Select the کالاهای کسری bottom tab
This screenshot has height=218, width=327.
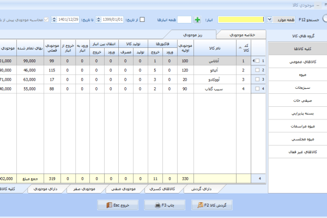[x=162, y=189]
